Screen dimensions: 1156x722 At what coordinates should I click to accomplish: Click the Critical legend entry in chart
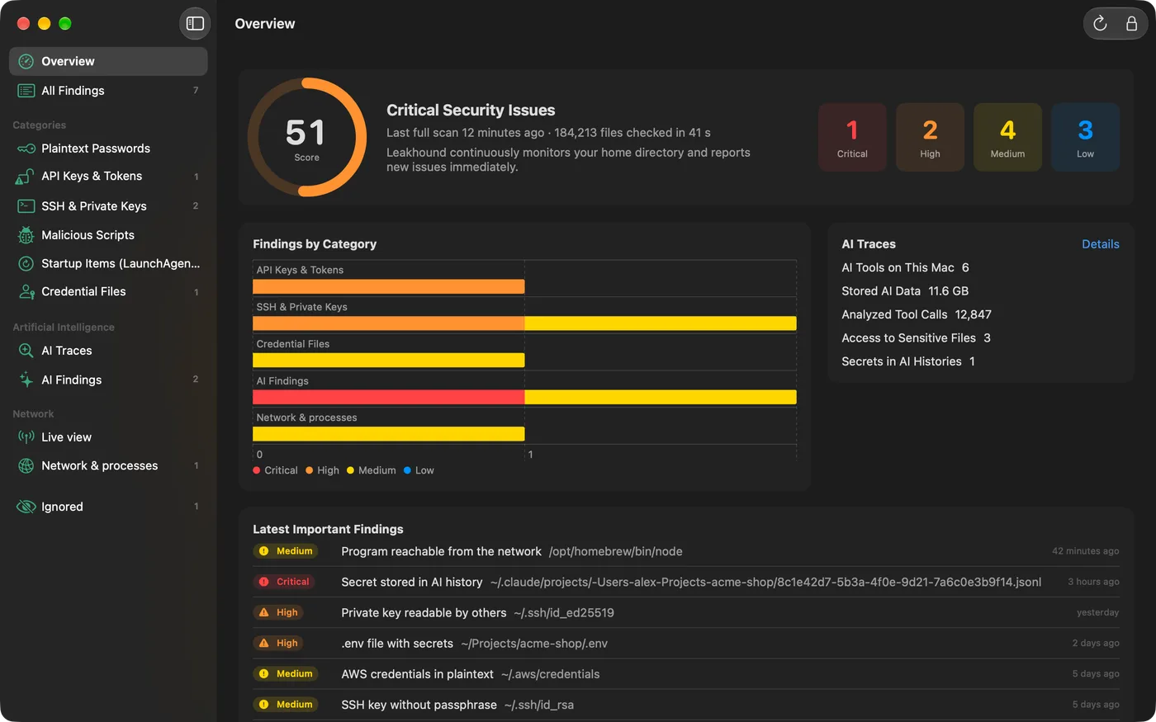[x=275, y=470]
